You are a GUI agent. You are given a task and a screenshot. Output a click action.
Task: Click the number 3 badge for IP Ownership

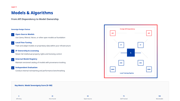(x=12, y=51)
